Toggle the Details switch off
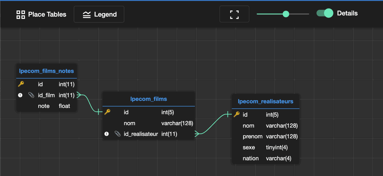 (325, 13)
